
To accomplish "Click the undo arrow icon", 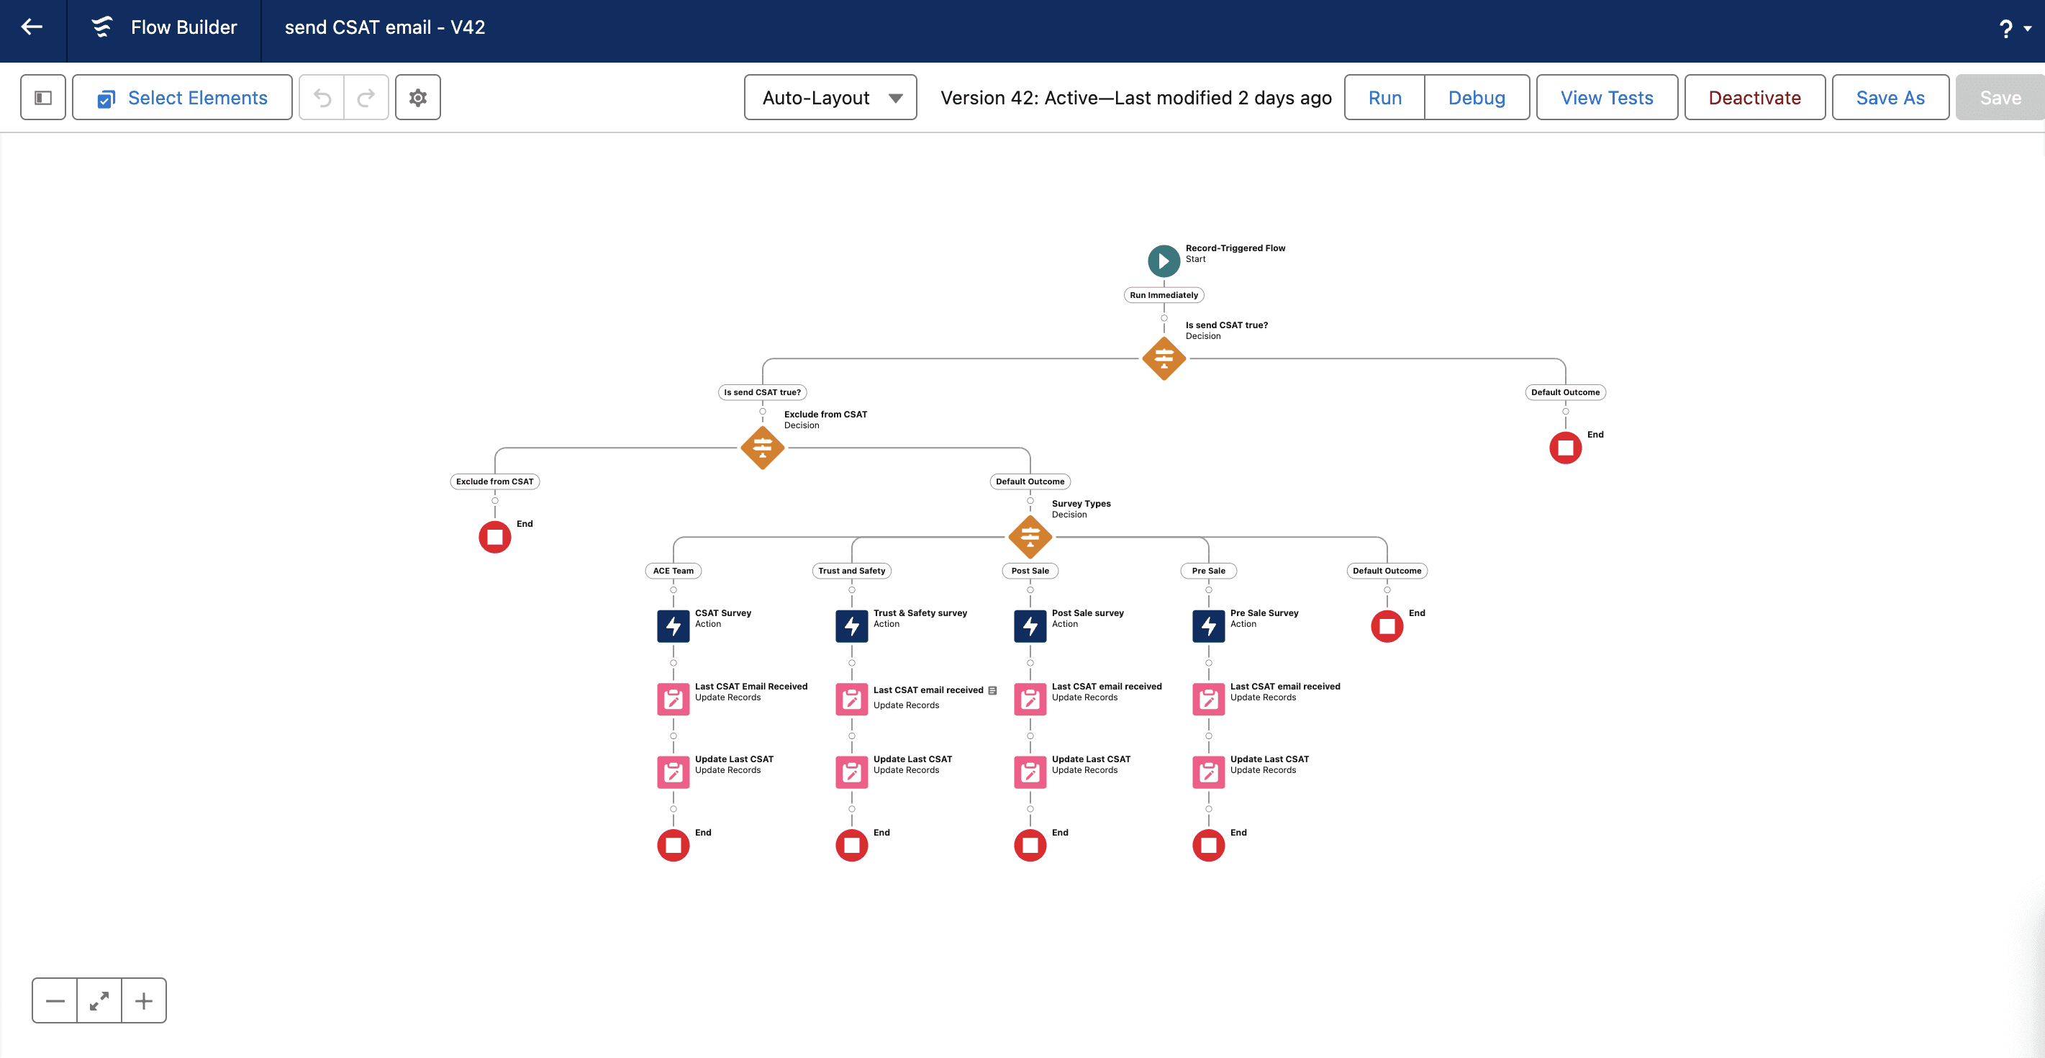I will point(322,98).
